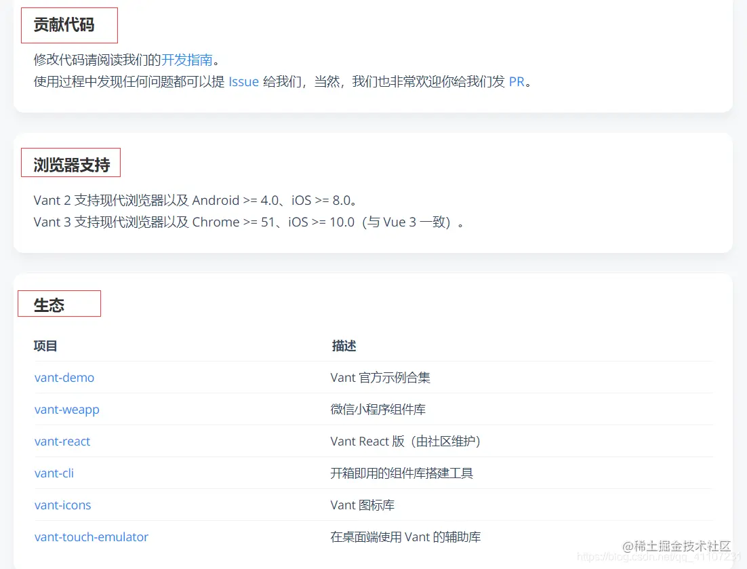Open the PR link
Image resolution: width=747 pixels, height=569 pixels.
[x=517, y=81]
